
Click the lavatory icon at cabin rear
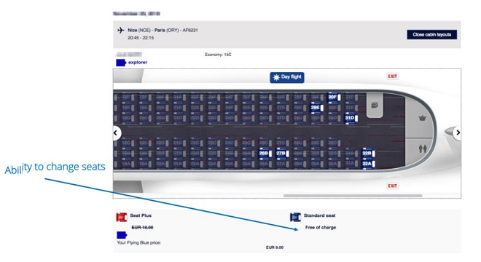point(423,148)
